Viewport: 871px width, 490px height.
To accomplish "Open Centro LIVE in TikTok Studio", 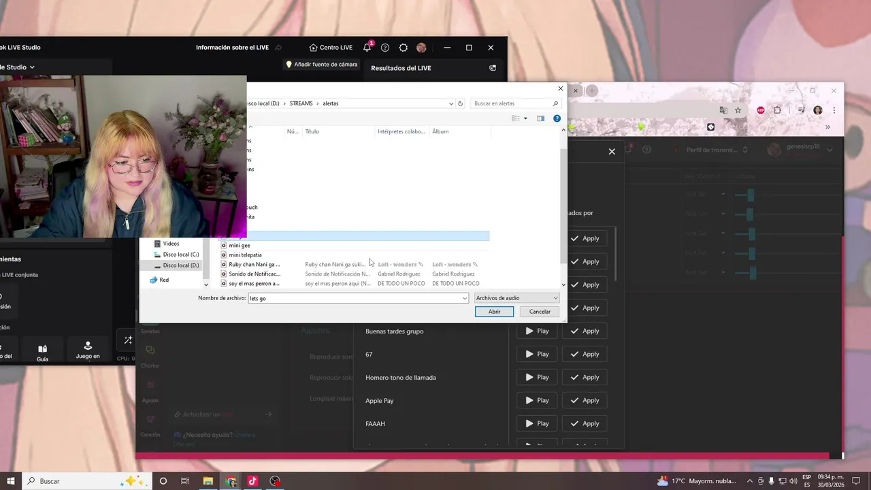I will [x=331, y=48].
